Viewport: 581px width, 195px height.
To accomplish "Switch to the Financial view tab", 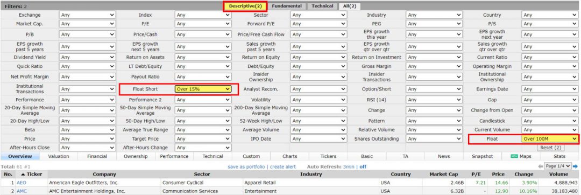I will 97,156.
